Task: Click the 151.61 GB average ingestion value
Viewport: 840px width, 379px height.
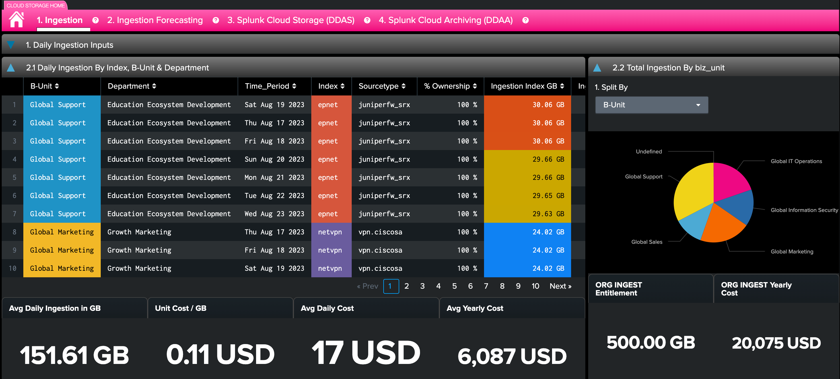Action: [74, 355]
